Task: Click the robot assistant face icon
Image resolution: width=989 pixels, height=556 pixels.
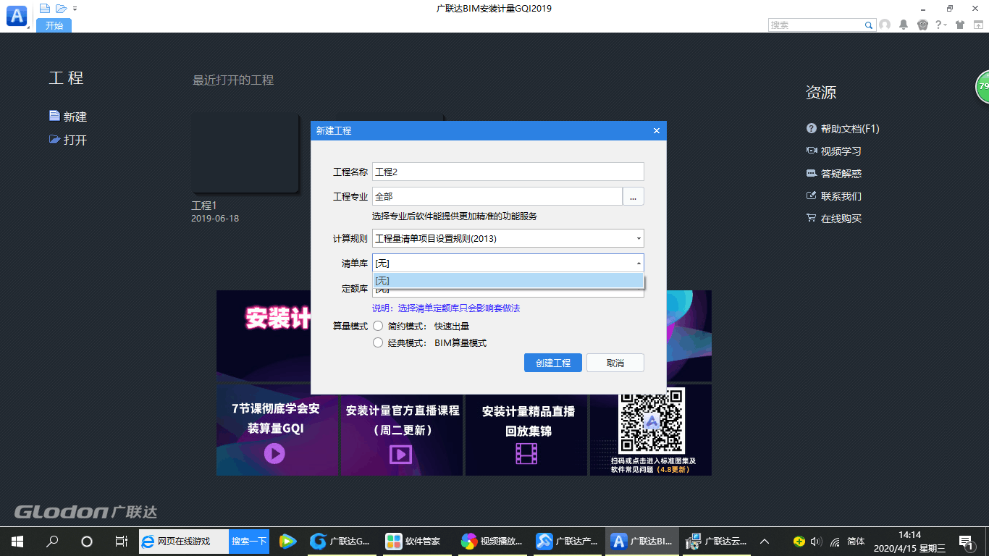Action: point(922,25)
